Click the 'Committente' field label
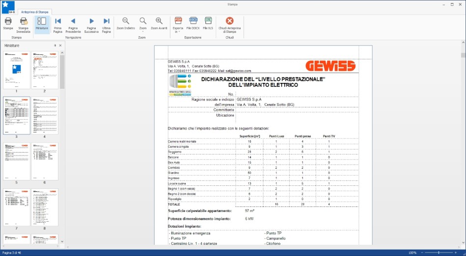 224,110
